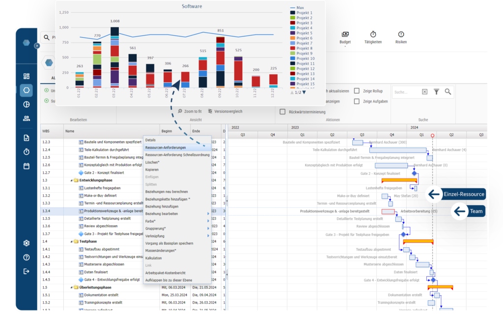Toggle the Rückwärtsterminierung checkbox

(282, 112)
